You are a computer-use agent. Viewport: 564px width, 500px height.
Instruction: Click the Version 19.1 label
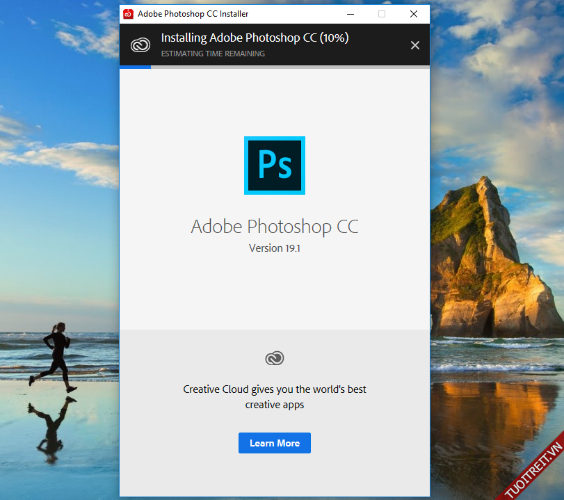[x=275, y=248]
